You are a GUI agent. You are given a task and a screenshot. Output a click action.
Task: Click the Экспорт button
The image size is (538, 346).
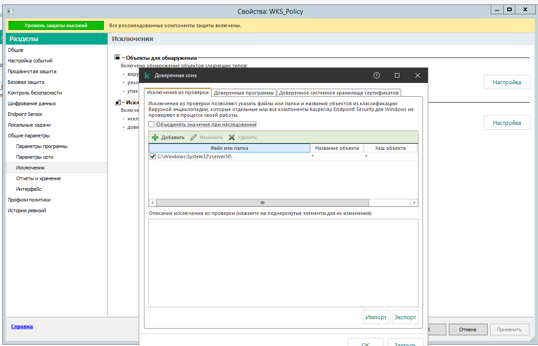click(405, 317)
